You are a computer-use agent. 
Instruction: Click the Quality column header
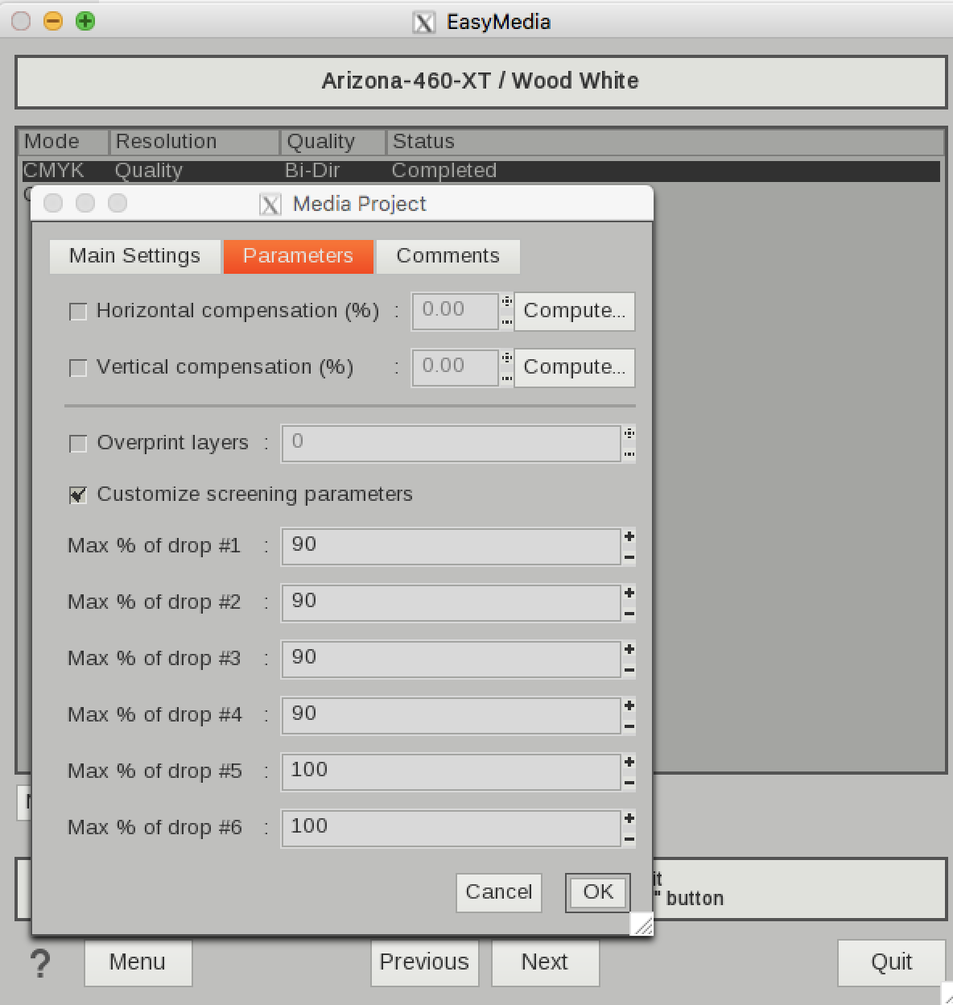click(x=333, y=142)
